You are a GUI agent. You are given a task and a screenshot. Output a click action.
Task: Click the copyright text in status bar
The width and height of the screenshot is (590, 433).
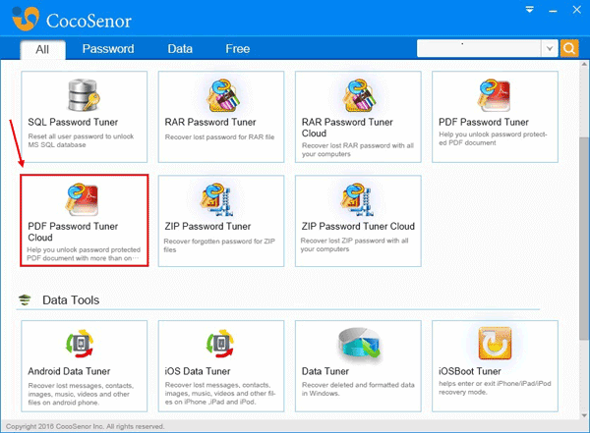click(85, 426)
